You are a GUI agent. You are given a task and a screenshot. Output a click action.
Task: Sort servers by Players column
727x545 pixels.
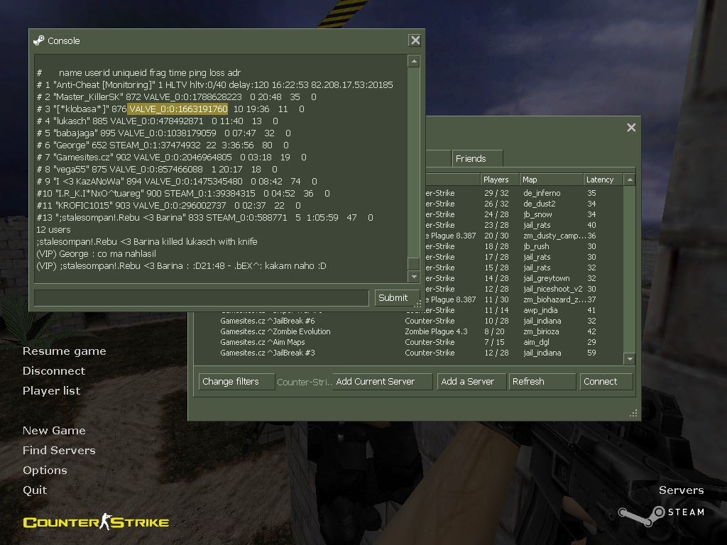coord(499,180)
